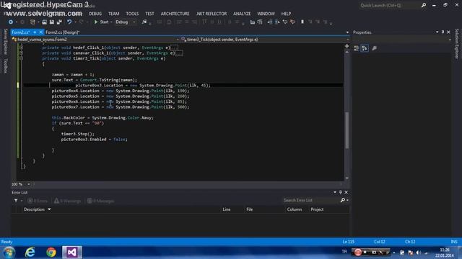Switch Properties panel to Alphabetical view

365,48
